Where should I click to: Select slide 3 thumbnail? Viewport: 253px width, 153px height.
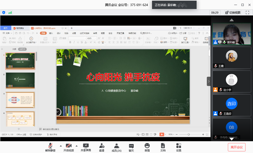point(20,100)
